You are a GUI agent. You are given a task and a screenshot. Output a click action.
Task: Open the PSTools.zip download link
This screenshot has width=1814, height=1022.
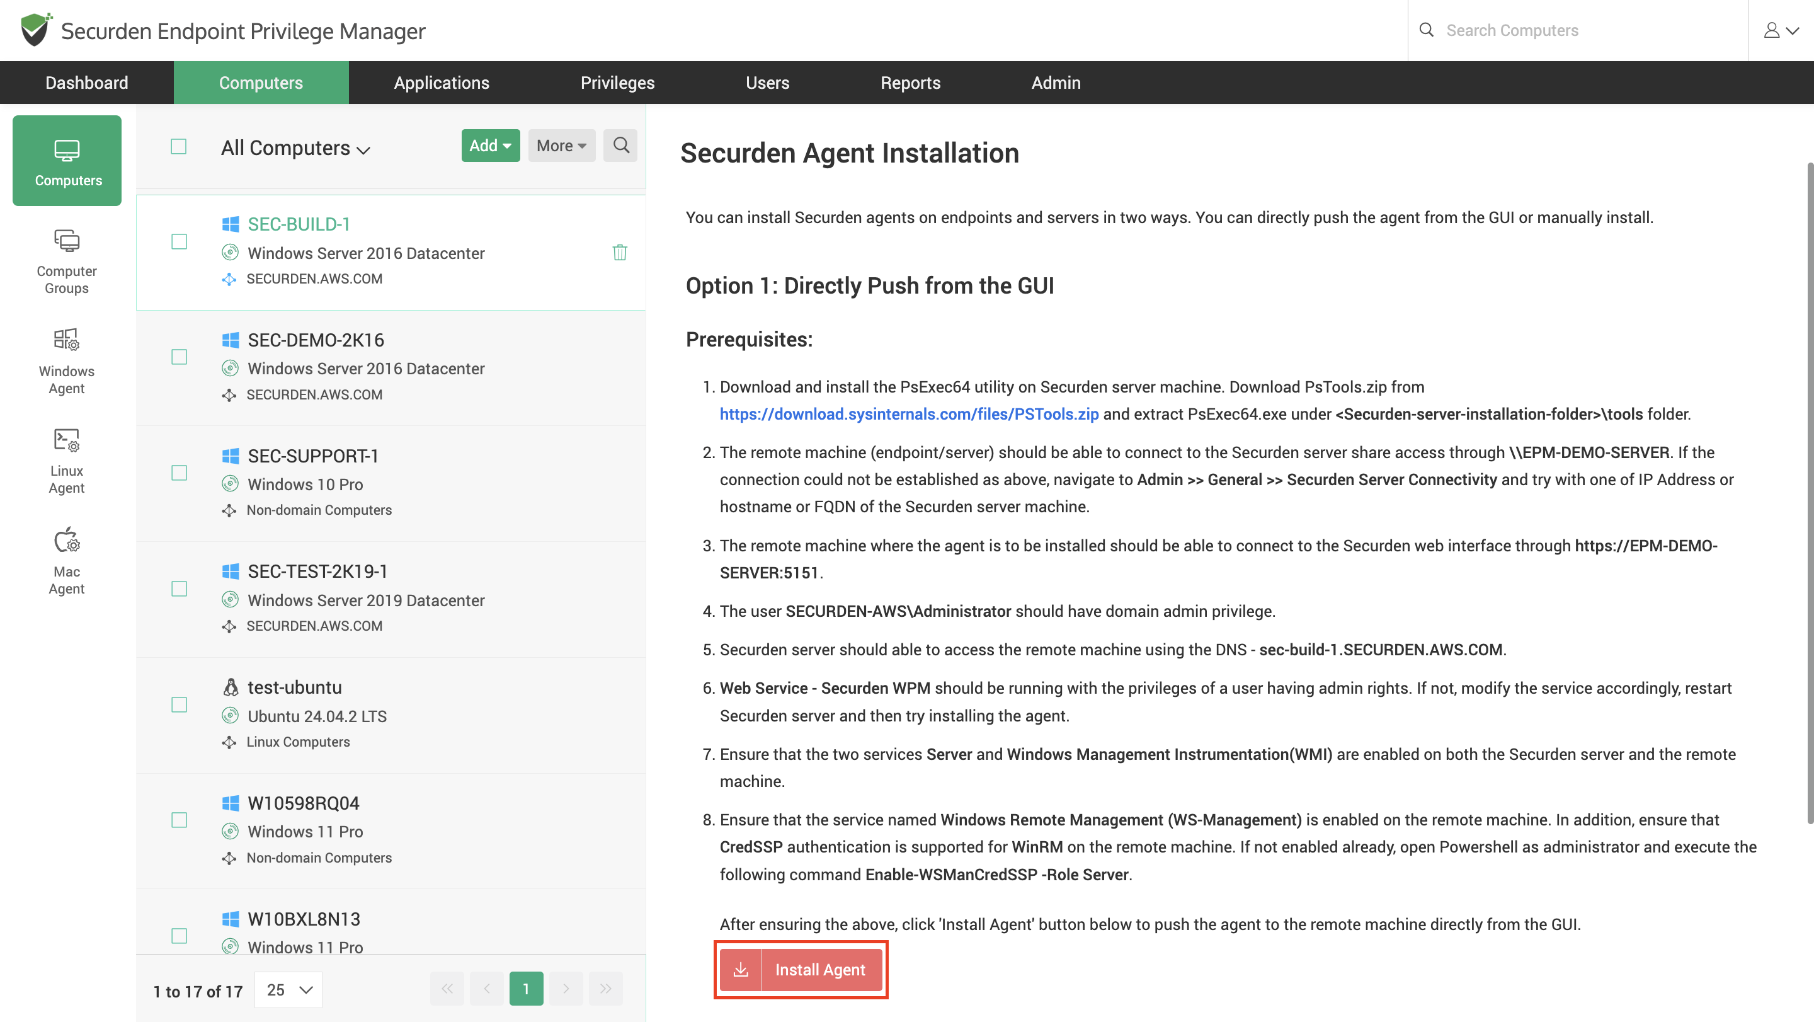point(909,414)
